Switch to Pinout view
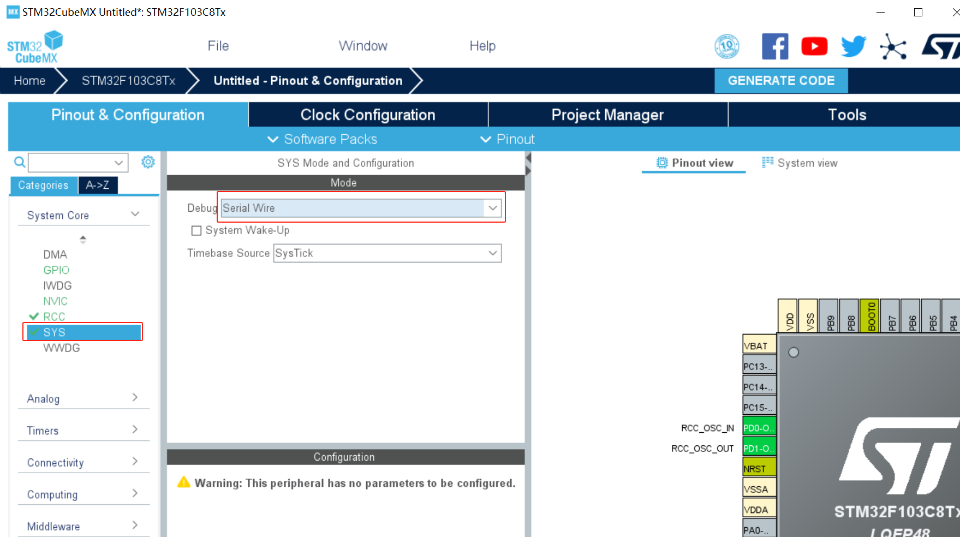The image size is (960, 537). point(695,163)
